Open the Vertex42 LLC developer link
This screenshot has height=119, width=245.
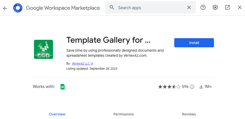point(81,64)
